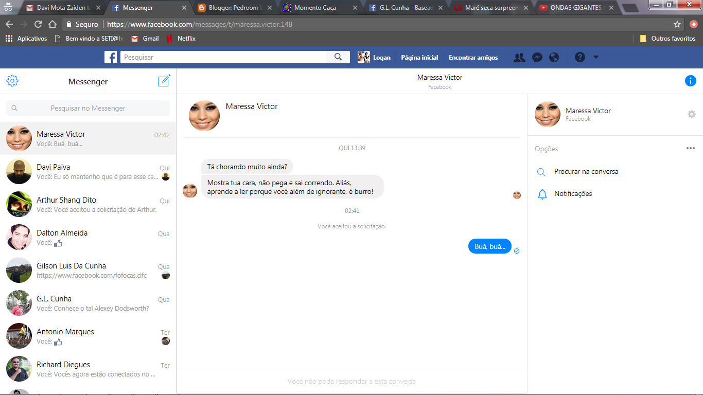Click Maressa Victor avatar in right panel
The width and height of the screenshot is (703, 395).
(x=548, y=114)
